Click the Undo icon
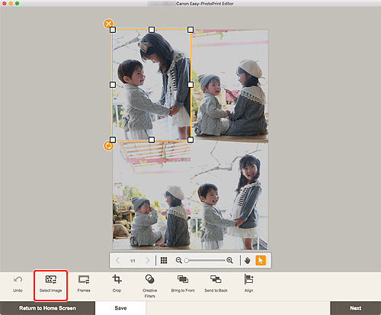 18,280
